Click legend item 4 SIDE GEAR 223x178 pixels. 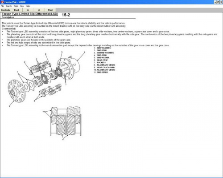point(100,55)
